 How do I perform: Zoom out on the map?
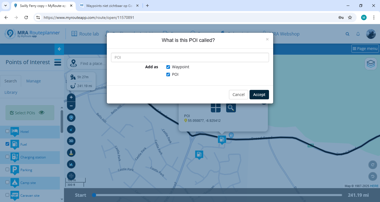click(x=71, y=106)
